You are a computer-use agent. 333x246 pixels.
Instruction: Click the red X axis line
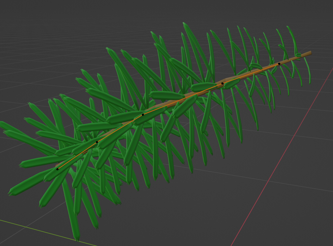tap(274, 173)
